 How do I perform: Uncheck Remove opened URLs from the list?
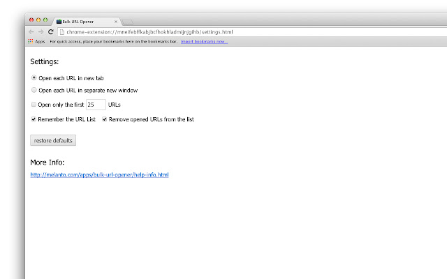[x=104, y=119]
